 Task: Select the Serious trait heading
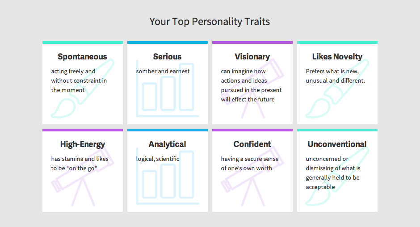[x=167, y=57]
